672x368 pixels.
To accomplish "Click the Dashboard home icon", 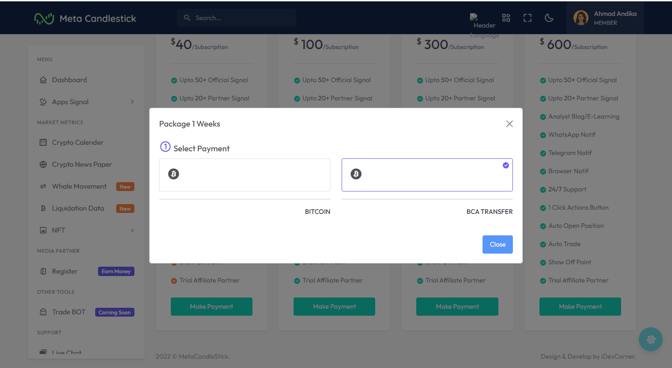I will pyautogui.click(x=43, y=80).
